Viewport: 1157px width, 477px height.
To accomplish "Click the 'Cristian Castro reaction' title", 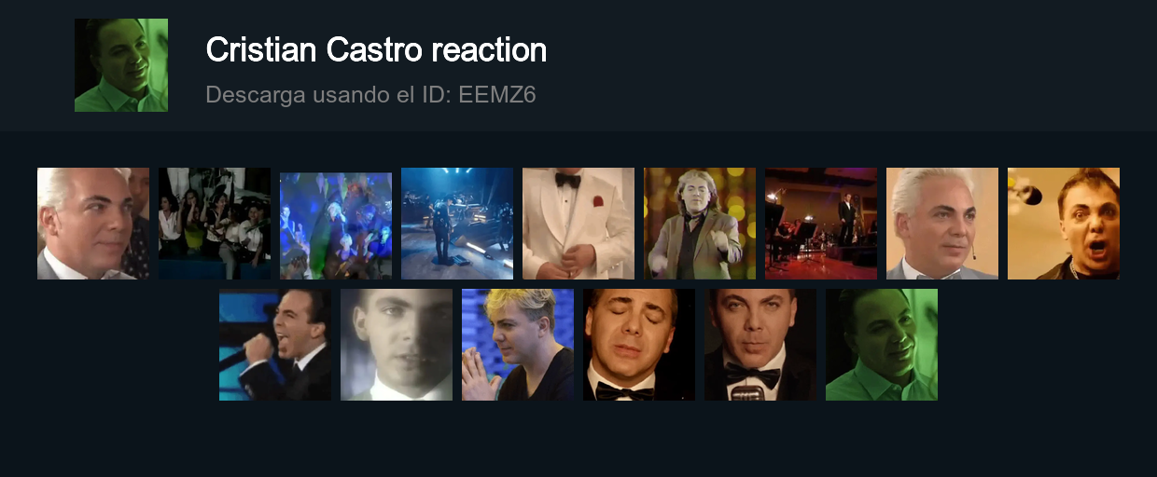I will coord(376,50).
